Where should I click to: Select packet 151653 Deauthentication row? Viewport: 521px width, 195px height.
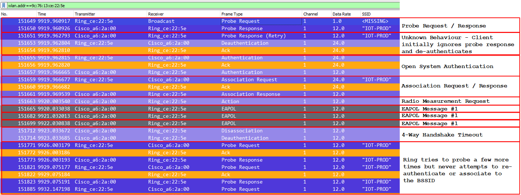[200, 43]
